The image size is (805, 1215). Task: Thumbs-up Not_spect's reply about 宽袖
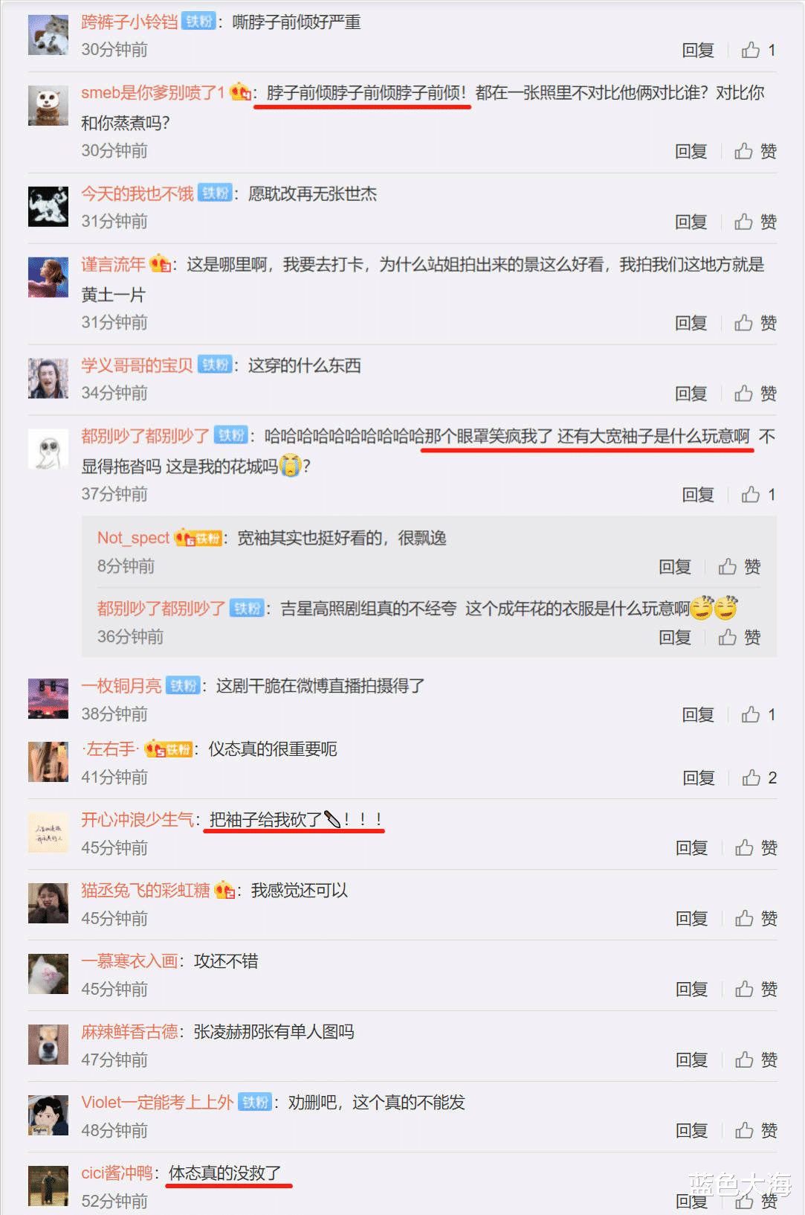pos(740,567)
